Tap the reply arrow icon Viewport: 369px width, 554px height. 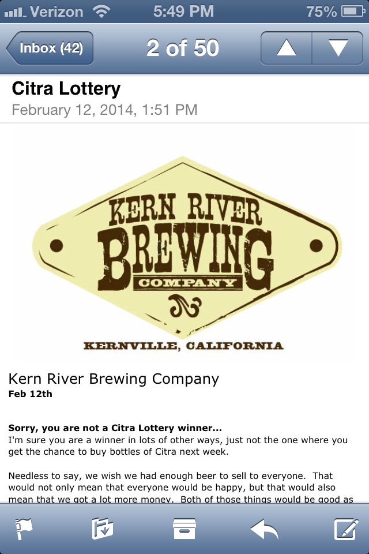click(x=265, y=529)
